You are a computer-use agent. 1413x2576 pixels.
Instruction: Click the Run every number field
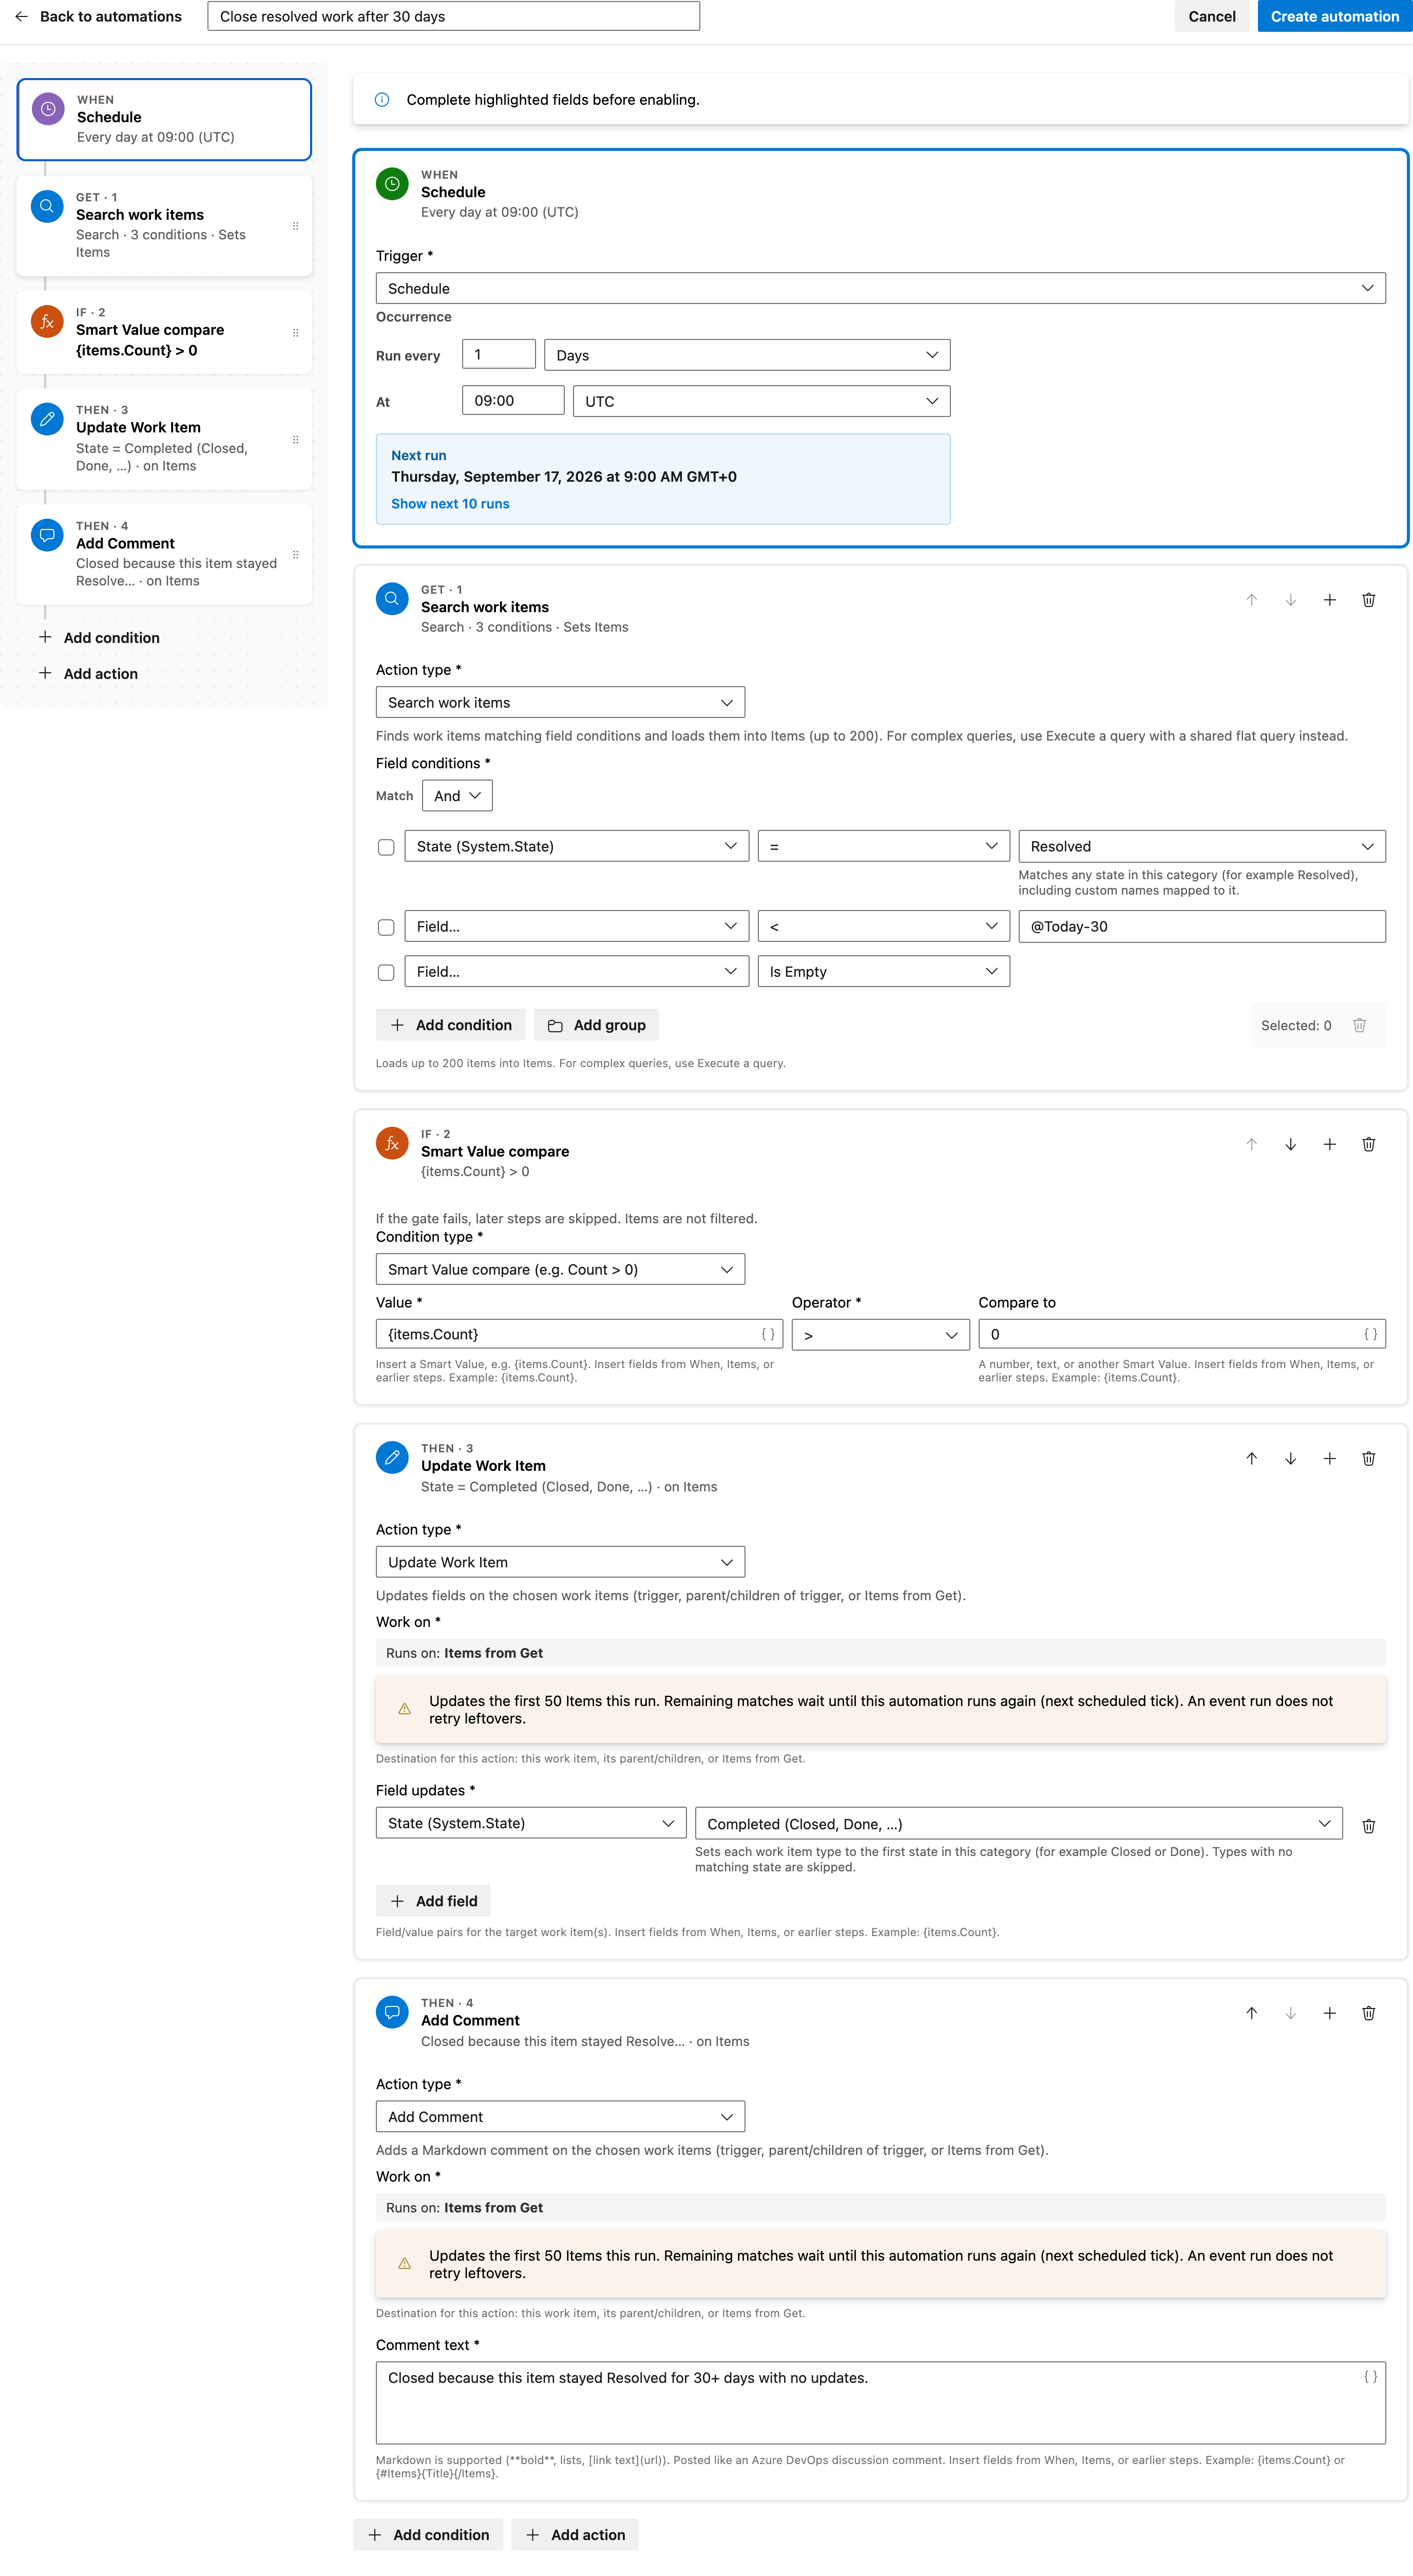point(498,355)
